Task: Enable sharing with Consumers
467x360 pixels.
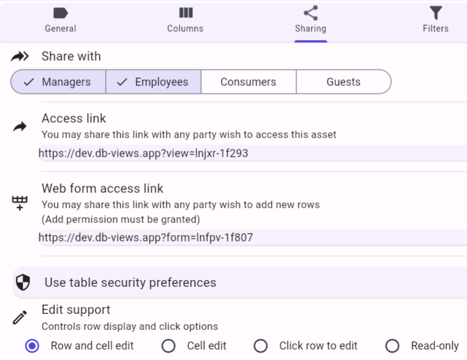Action: [248, 82]
